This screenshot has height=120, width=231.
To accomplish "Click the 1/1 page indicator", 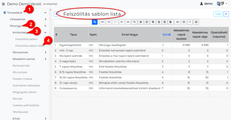I will pos(115,22).
